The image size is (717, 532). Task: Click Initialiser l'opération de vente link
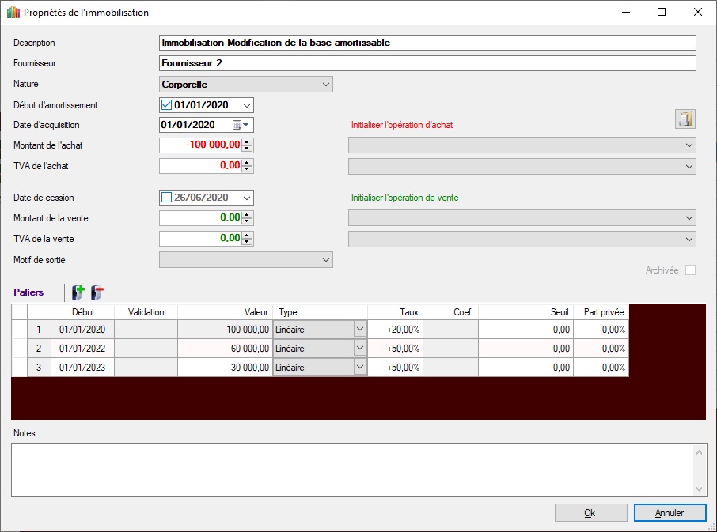coord(404,198)
